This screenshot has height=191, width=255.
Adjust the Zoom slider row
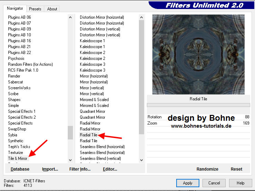198,123
